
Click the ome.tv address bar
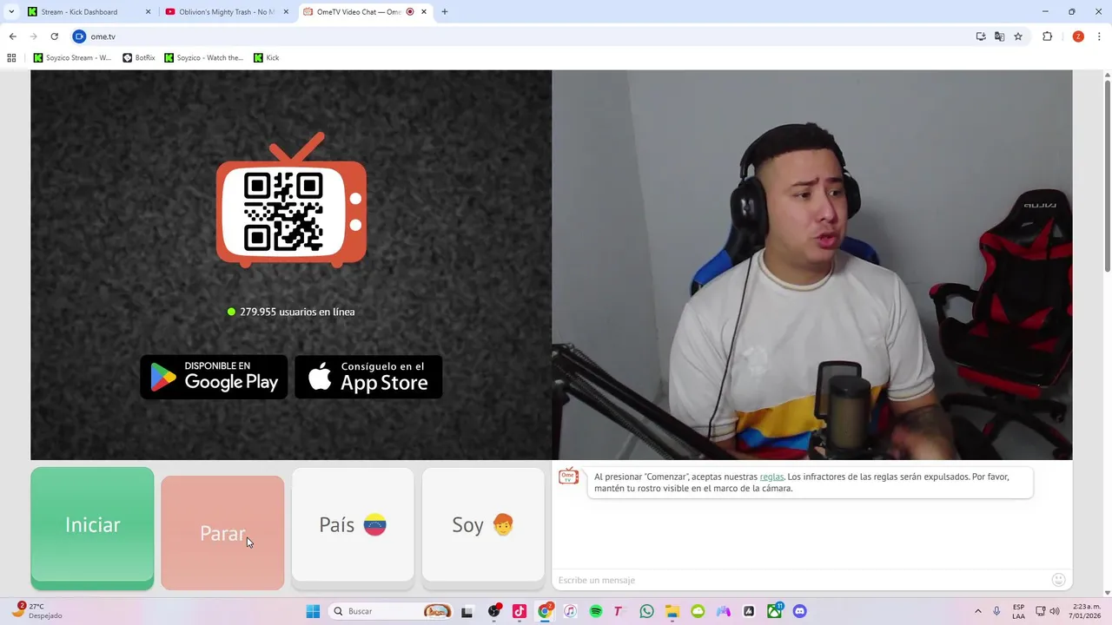coord(521,36)
